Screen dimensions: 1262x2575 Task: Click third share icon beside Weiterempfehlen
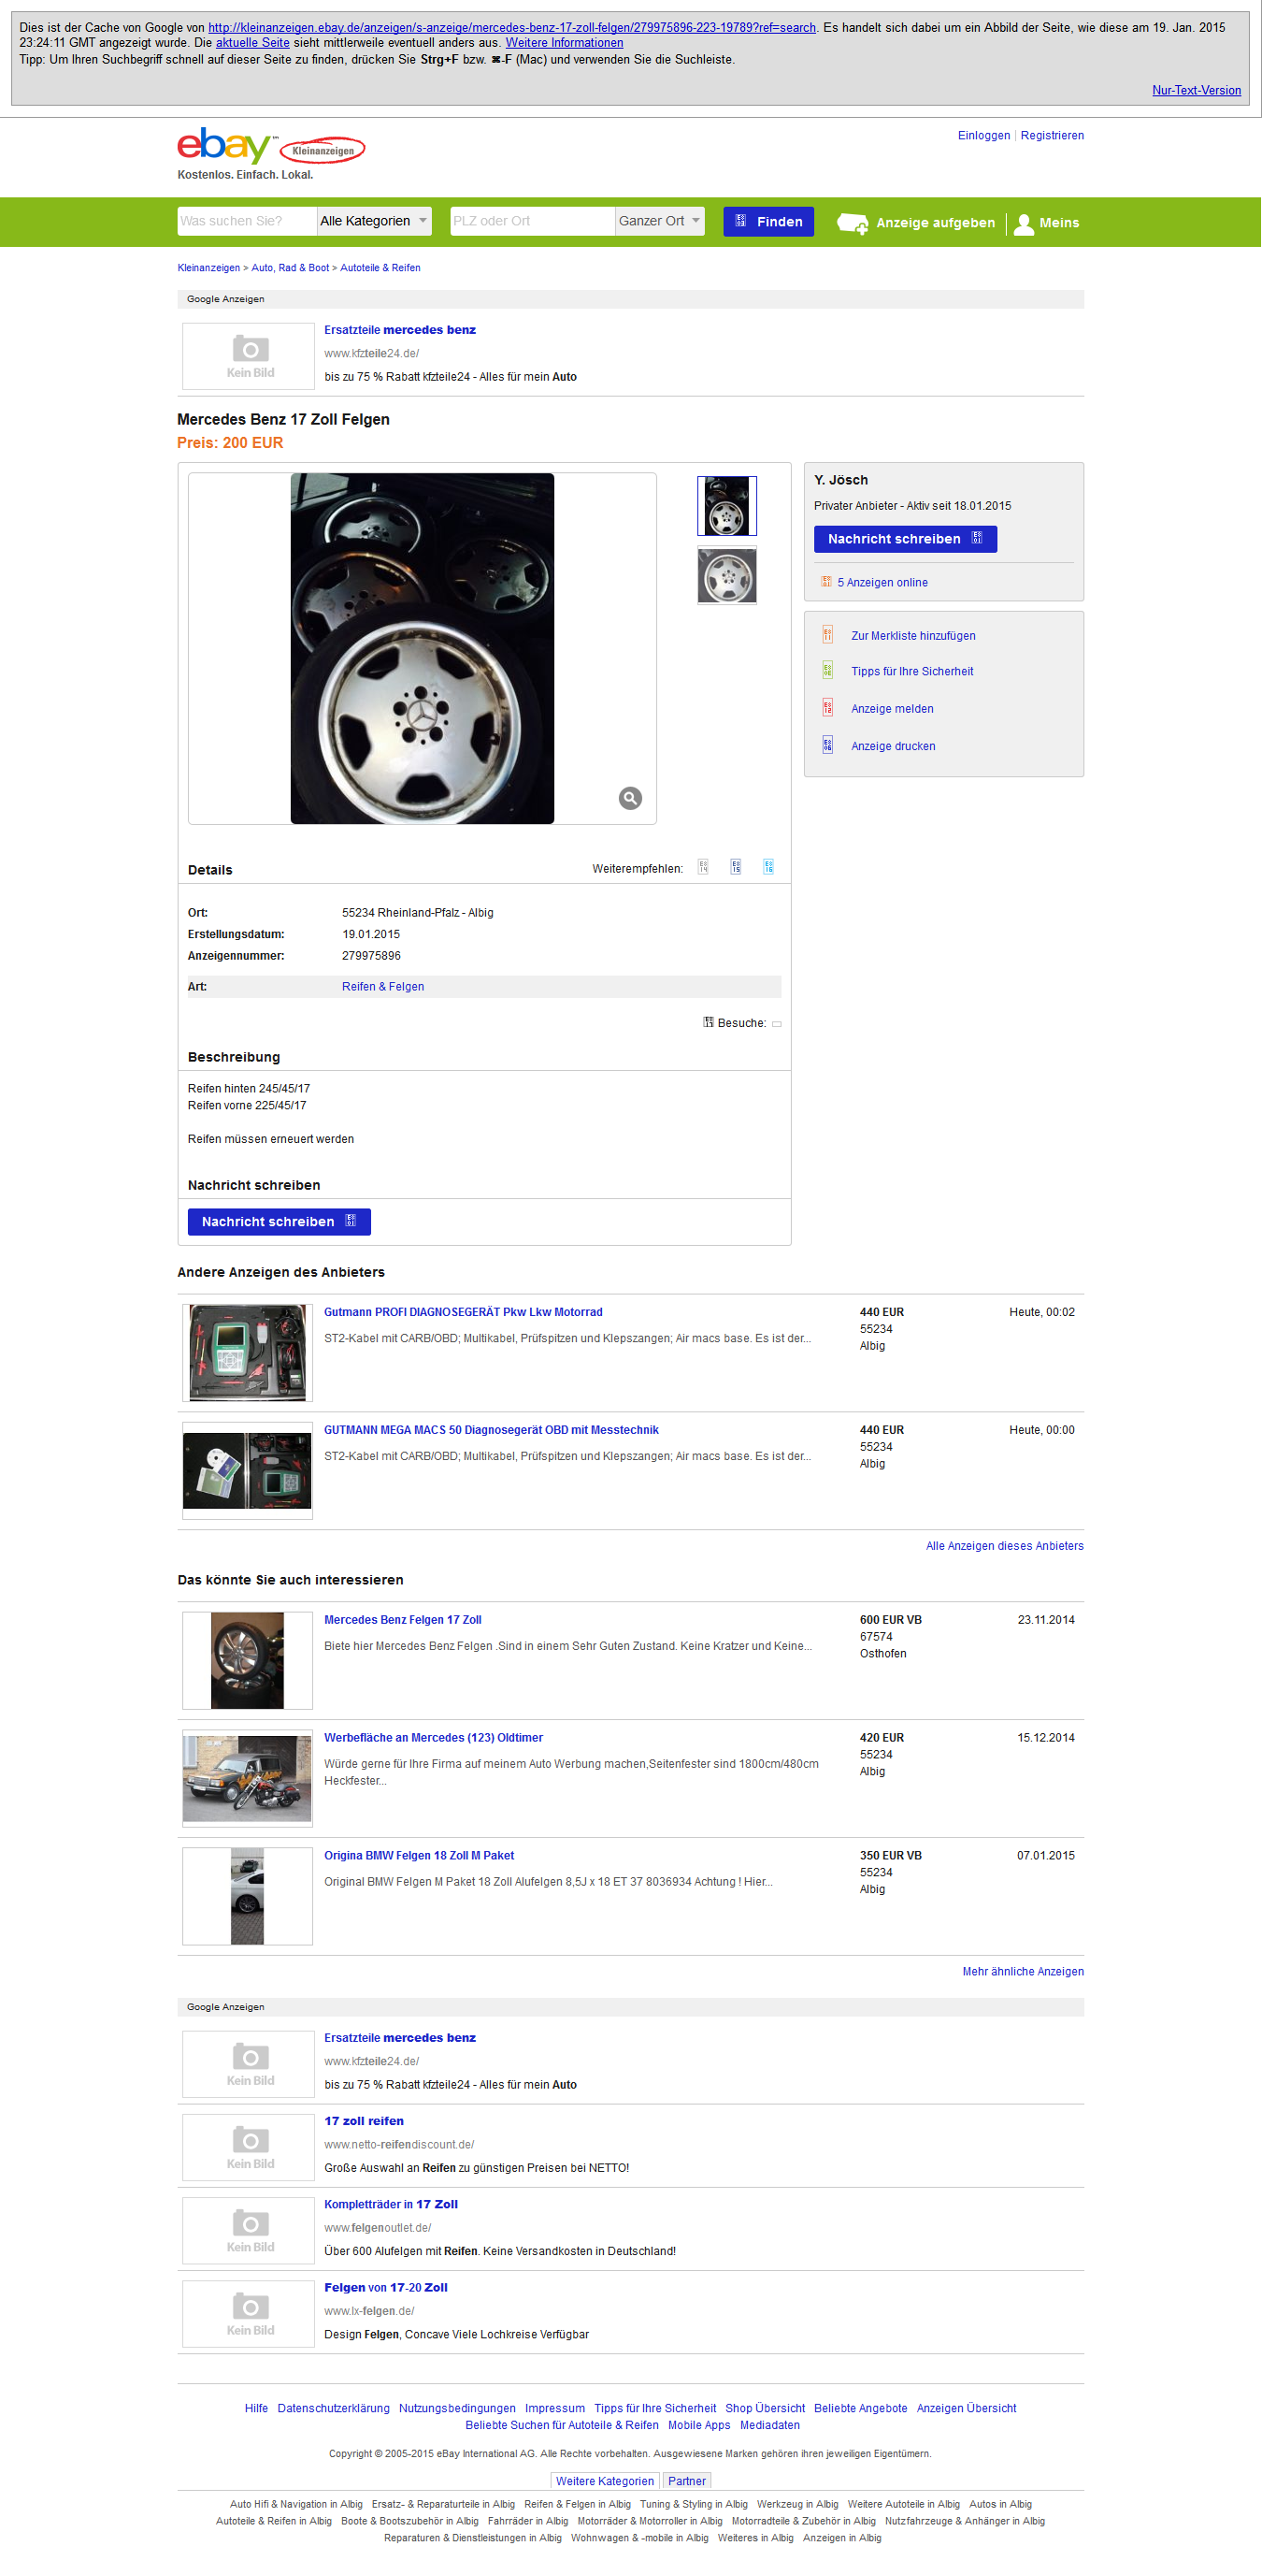[x=768, y=868]
